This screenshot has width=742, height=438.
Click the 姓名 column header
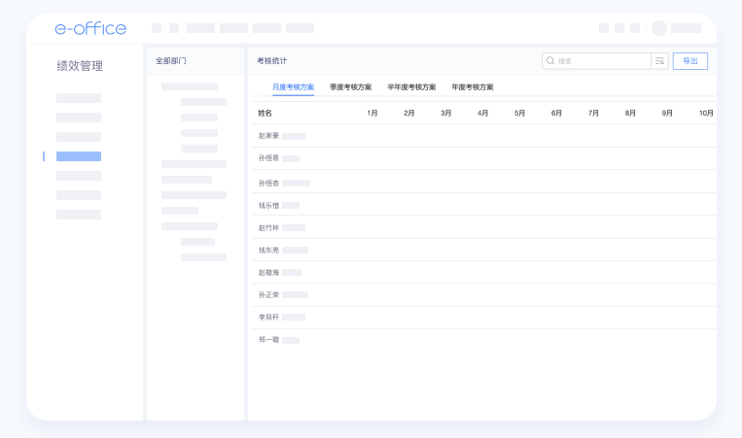[x=265, y=113]
